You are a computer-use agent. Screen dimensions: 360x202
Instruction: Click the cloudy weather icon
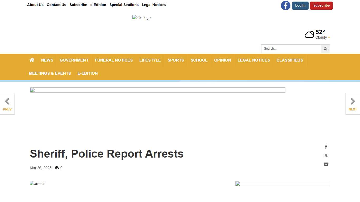click(x=309, y=34)
